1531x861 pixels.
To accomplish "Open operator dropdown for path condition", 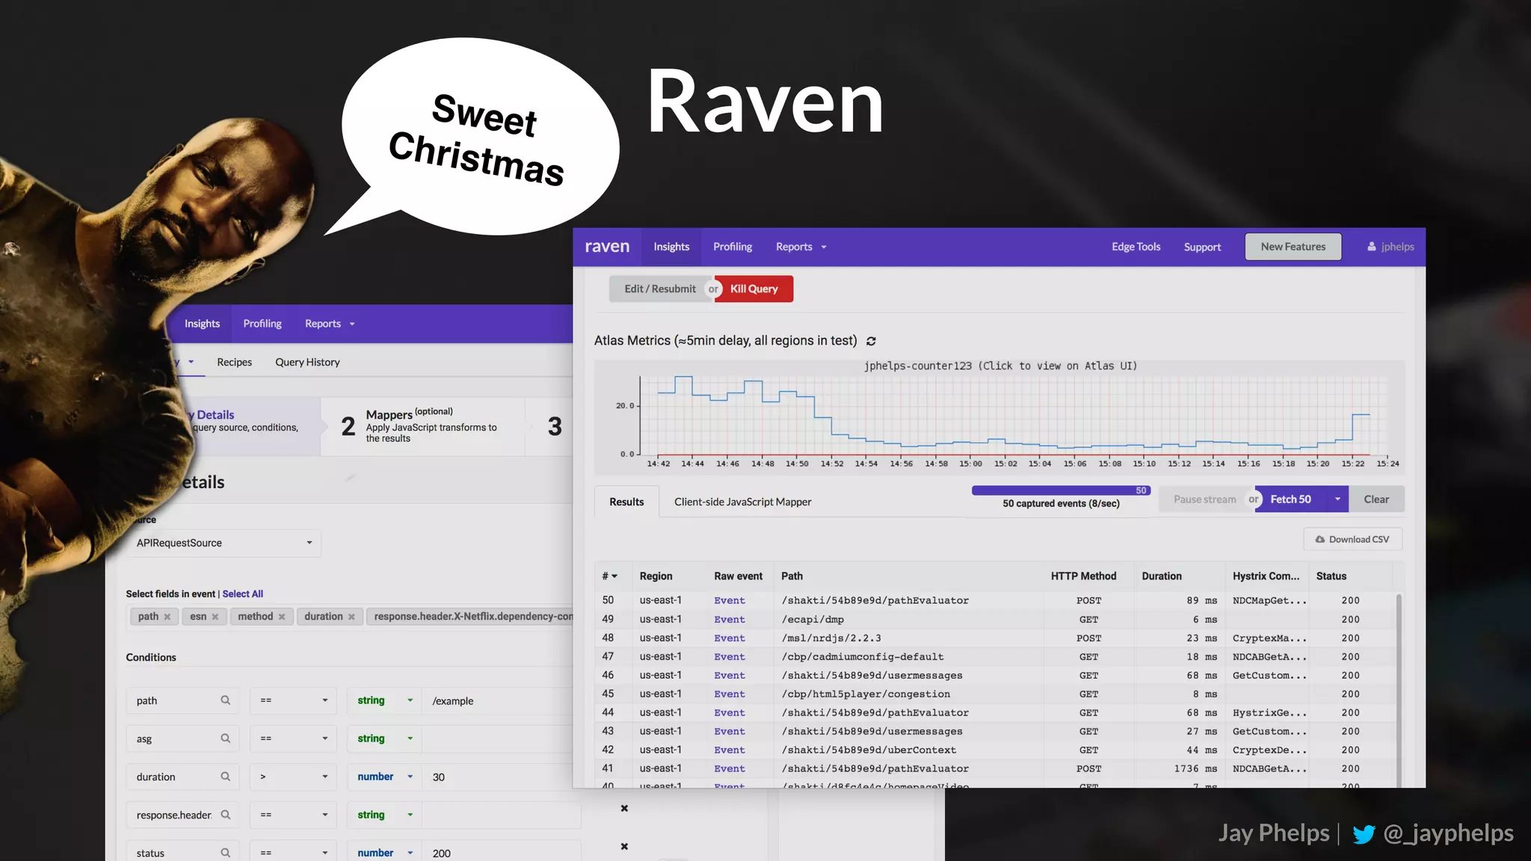I will (293, 700).
